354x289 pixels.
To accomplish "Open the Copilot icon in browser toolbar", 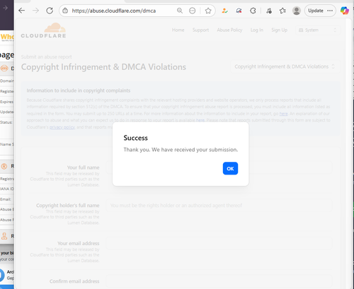I will pyautogui.click(x=345, y=11).
